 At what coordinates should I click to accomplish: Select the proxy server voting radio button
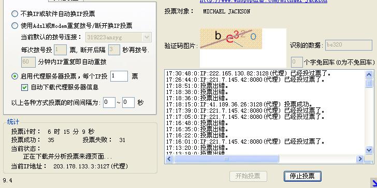15,76
